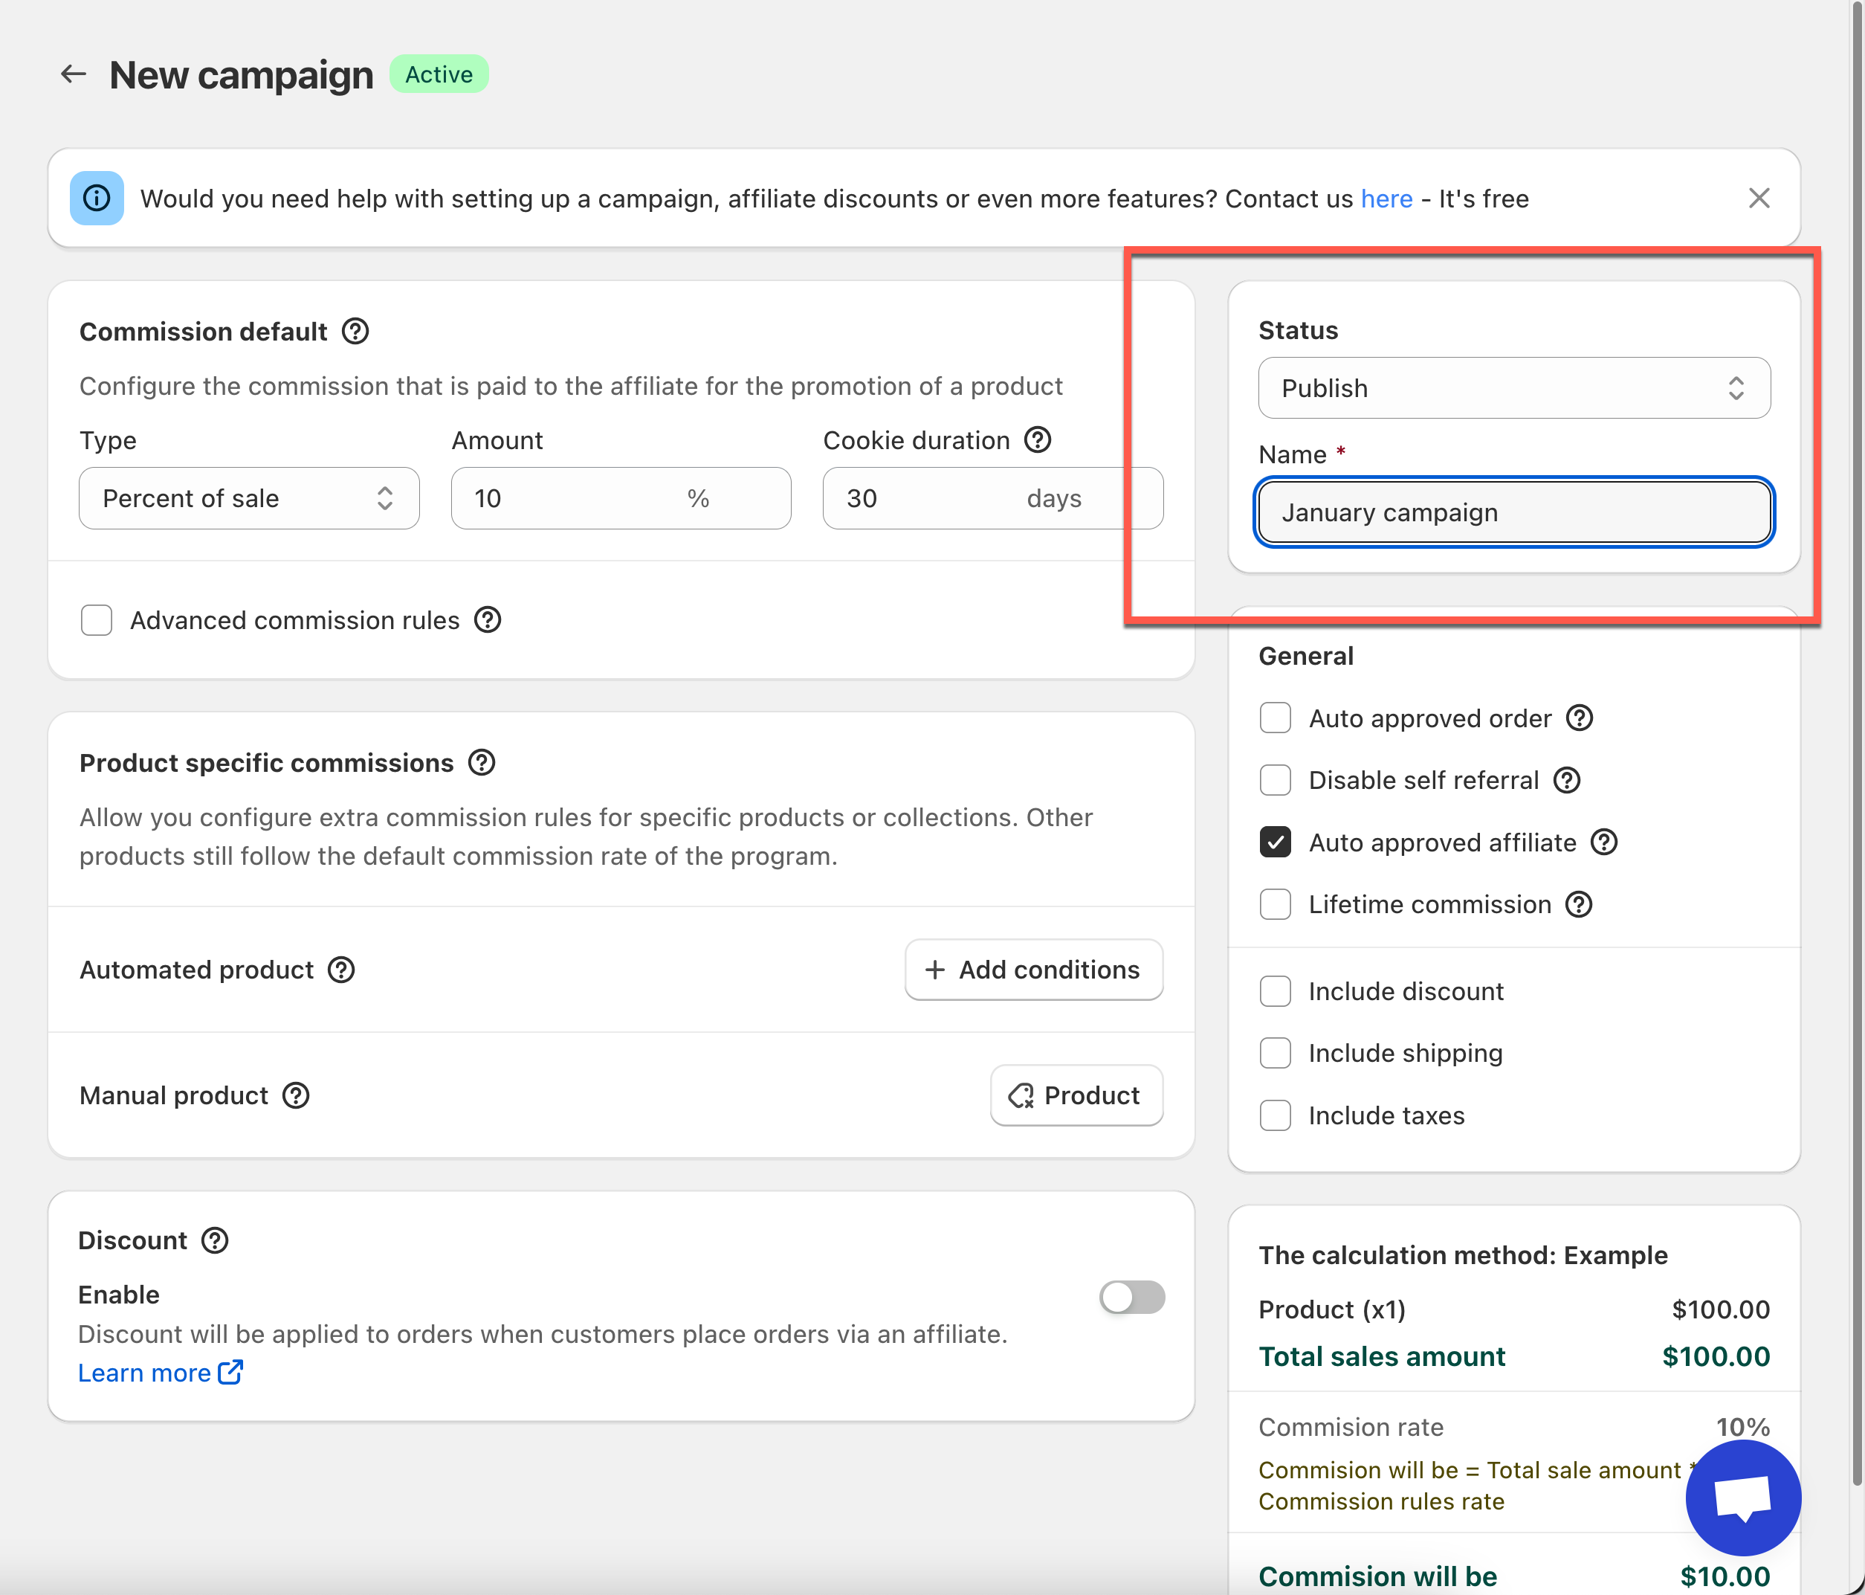Screen dimensions: 1865x1595
Task: Click the Commission default help icon
Action: [355, 332]
